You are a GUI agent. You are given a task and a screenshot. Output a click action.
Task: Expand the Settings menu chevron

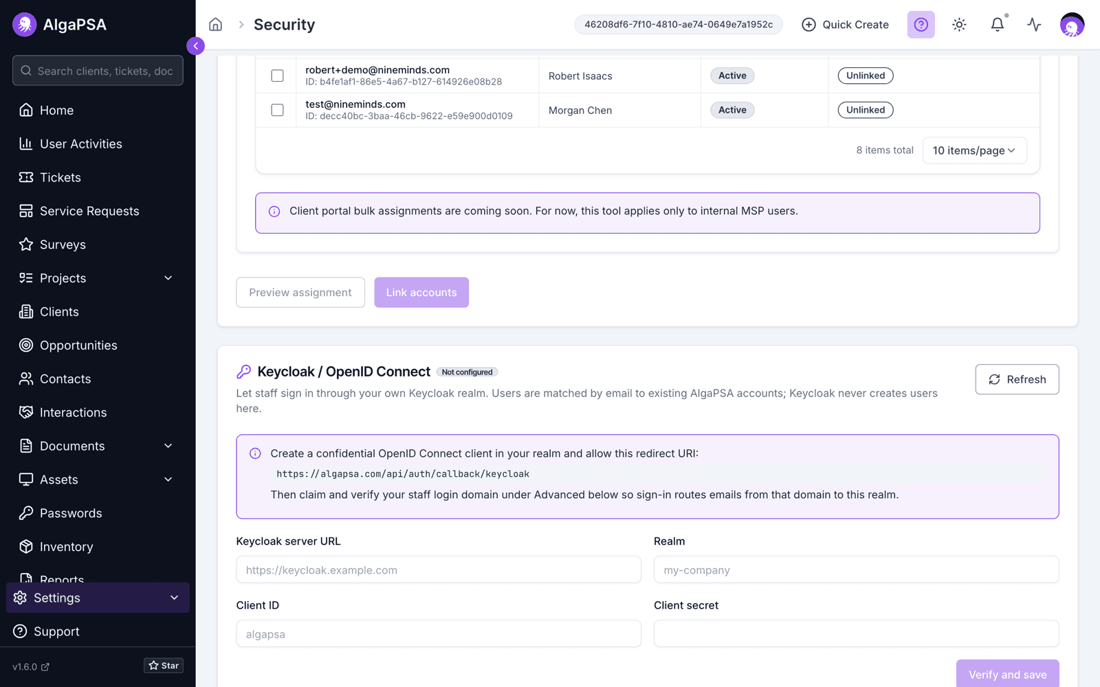tap(175, 598)
